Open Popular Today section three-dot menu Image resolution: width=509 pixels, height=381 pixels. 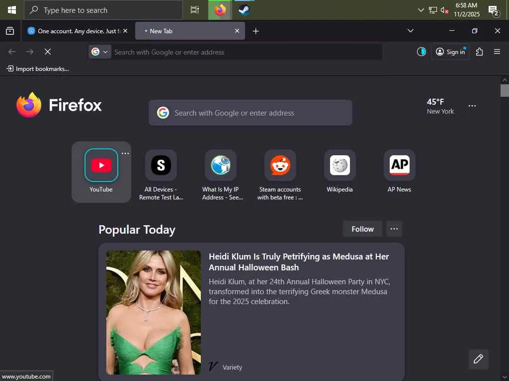tap(394, 229)
